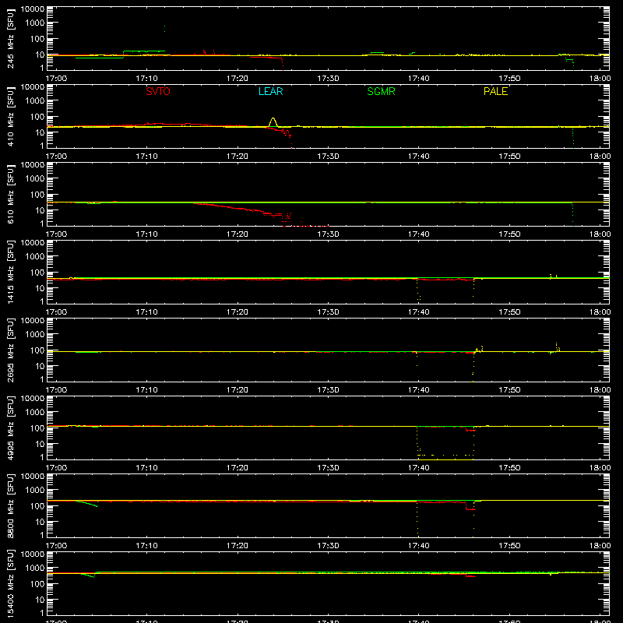Click '17:10' tick below the 245 MHz panel
This screenshot has height=623, width=623.
click(x=146, y=79)
